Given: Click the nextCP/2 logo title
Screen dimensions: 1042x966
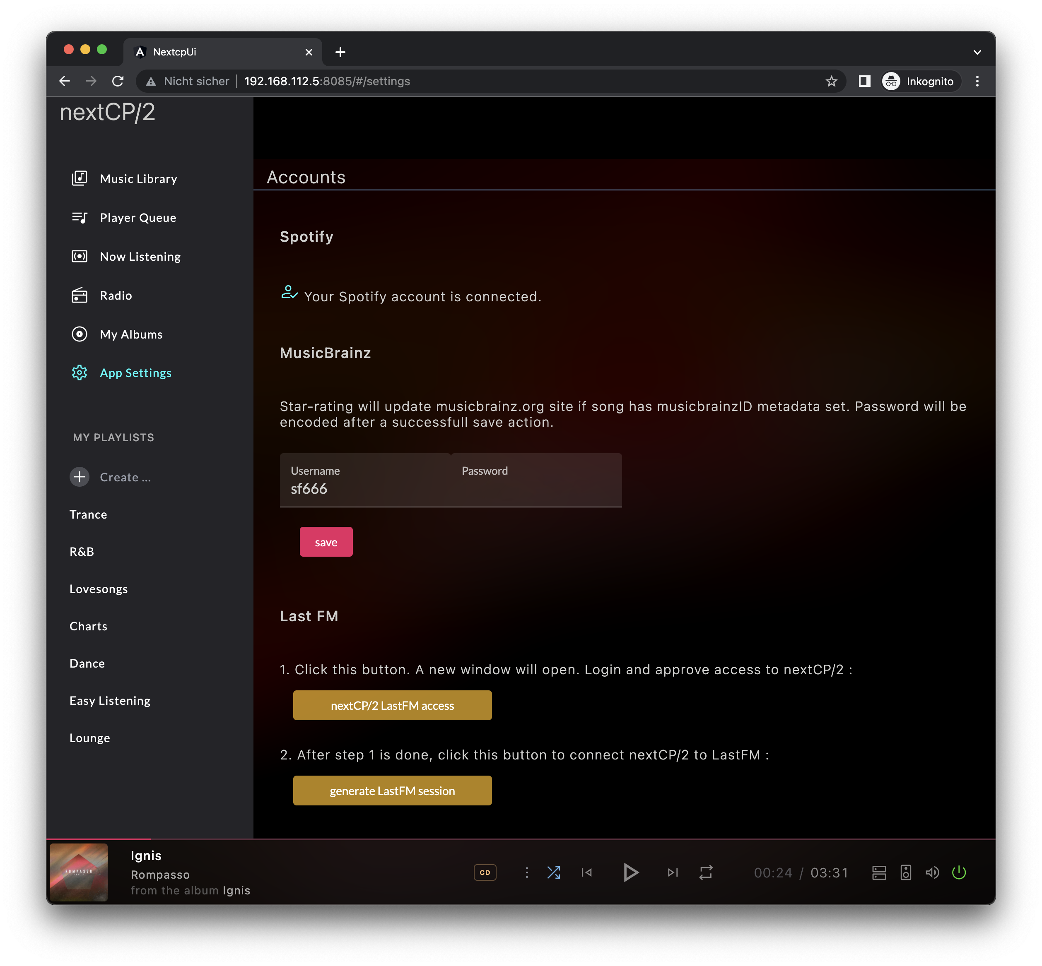Looking at the screenshot, I should 107,113.
